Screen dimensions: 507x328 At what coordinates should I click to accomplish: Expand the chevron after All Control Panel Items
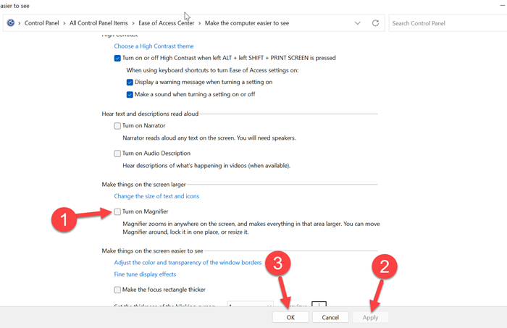tap(133, 23)
